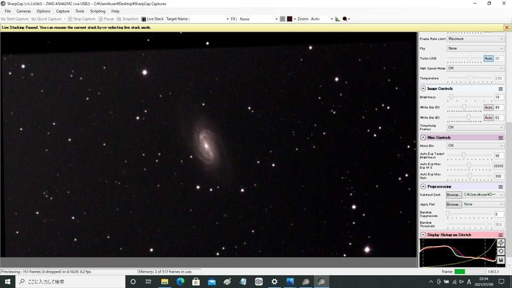Open the Scripting menu
512x288 pixels.
coord(98,11)
